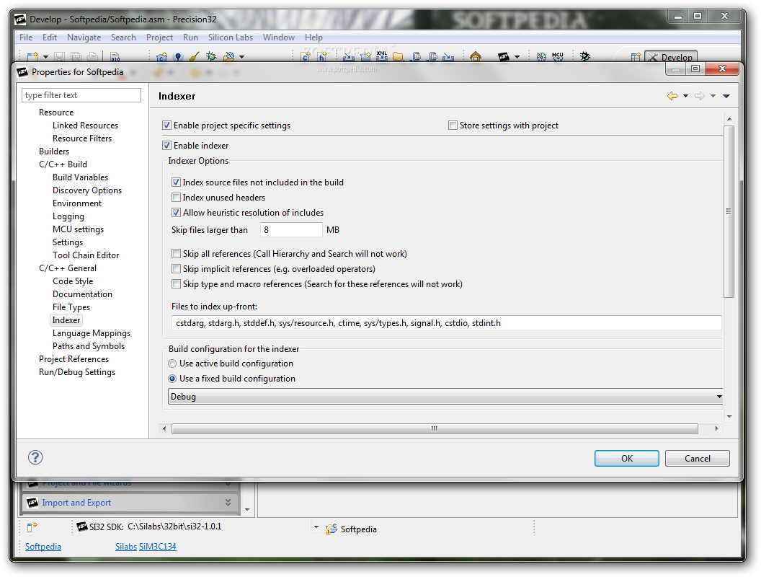The width and height of the screenshot is (761, 577).
Task: Click the Skip files larger than field
Action: click(291, 230)
